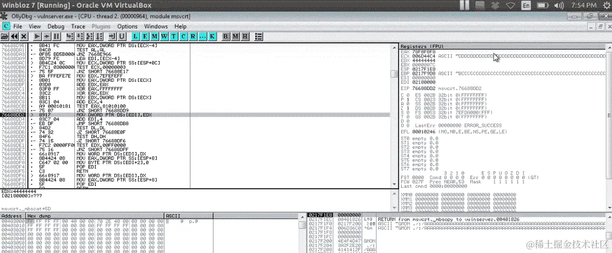Click the Open file toolbar icon
Screen dimensions: 612x253
pyautogui.click(x=5, y=36)
